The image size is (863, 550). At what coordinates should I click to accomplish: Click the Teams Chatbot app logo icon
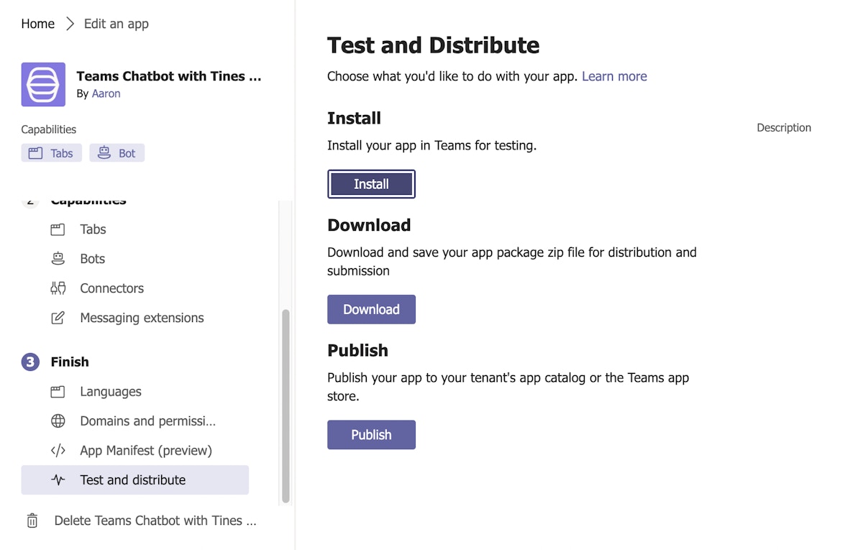[43, 85]
